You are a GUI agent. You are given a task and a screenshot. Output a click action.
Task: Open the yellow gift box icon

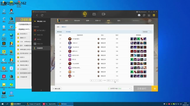pos(154,15)
